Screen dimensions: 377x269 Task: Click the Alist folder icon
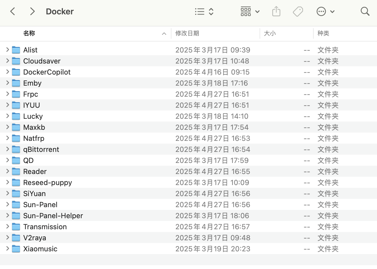16,50
